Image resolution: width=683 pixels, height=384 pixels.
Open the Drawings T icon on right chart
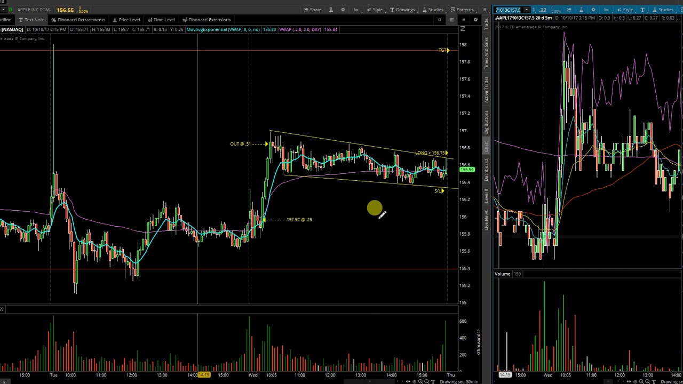(x=642, y=10)
